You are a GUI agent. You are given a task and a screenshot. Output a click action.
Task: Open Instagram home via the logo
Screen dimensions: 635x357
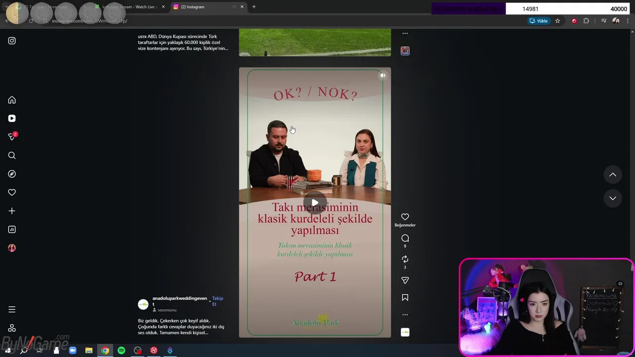(x=12, y=41)
